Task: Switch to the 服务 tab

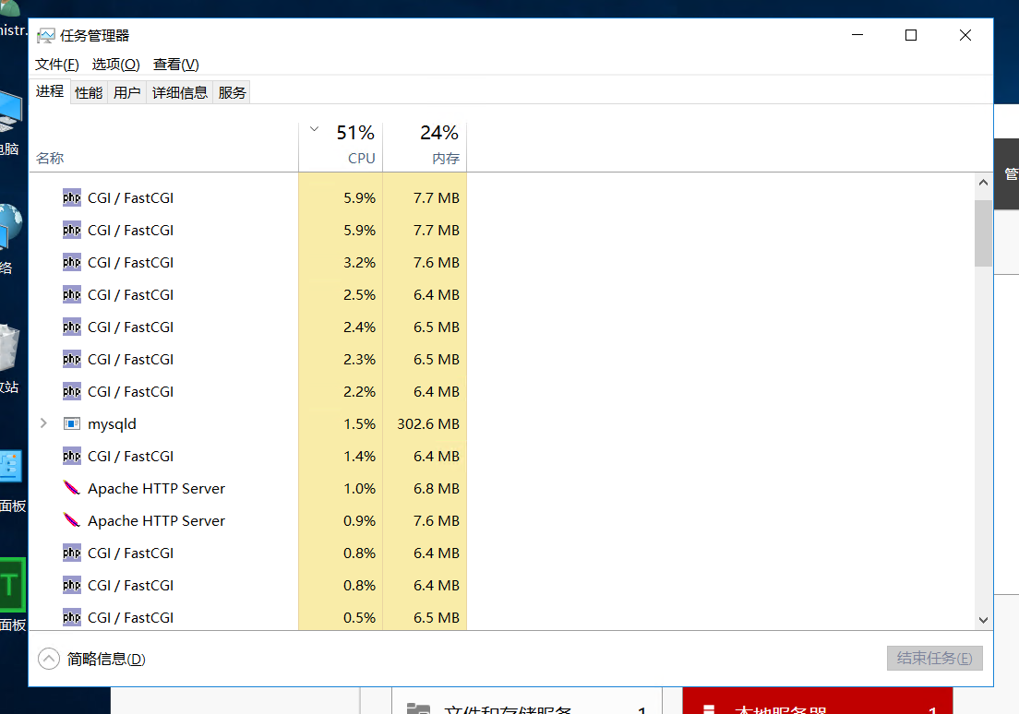Action: point(232,93)
